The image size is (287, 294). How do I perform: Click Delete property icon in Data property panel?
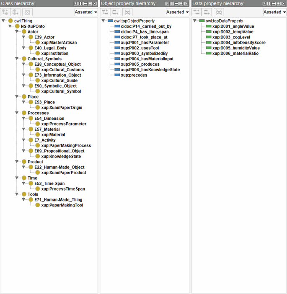point(218,12)
